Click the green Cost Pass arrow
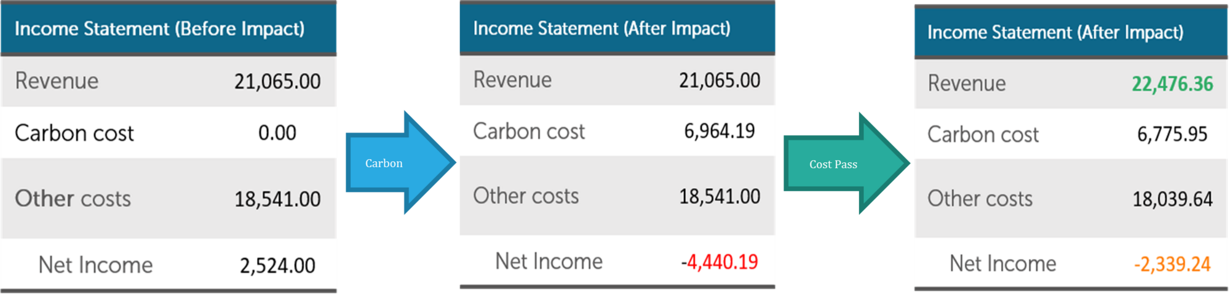 (846, 164)
